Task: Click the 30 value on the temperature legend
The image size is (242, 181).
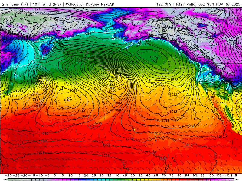Action: 102,176
